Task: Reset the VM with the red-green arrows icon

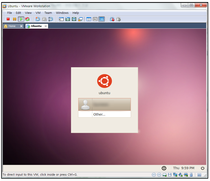Action: (27, 19)
